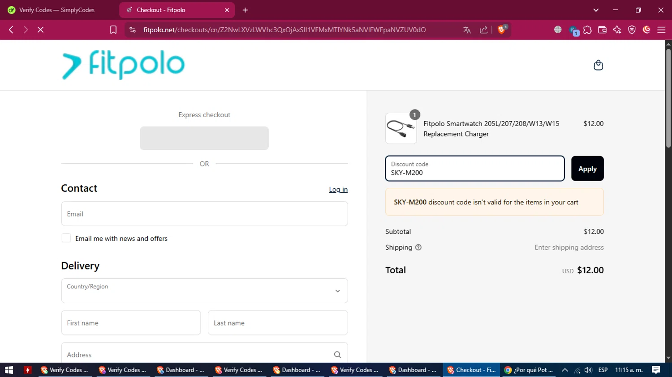The image size is (672, 377).
Task: Open a new browser tab
Action: tap(245, 10)
